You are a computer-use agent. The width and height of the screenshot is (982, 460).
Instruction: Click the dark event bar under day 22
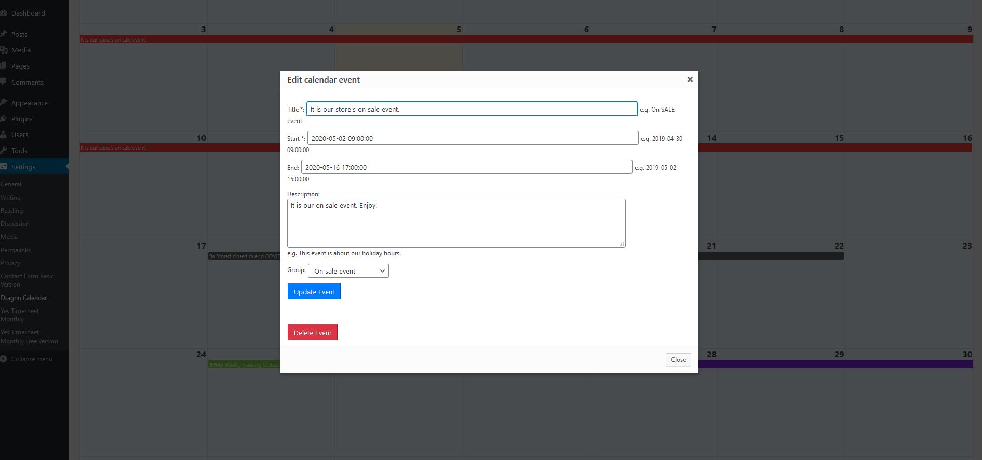pos(771,256)
